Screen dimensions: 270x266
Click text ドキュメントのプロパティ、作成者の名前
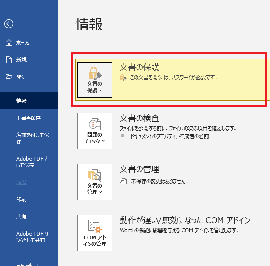click(x=170, y=137)
